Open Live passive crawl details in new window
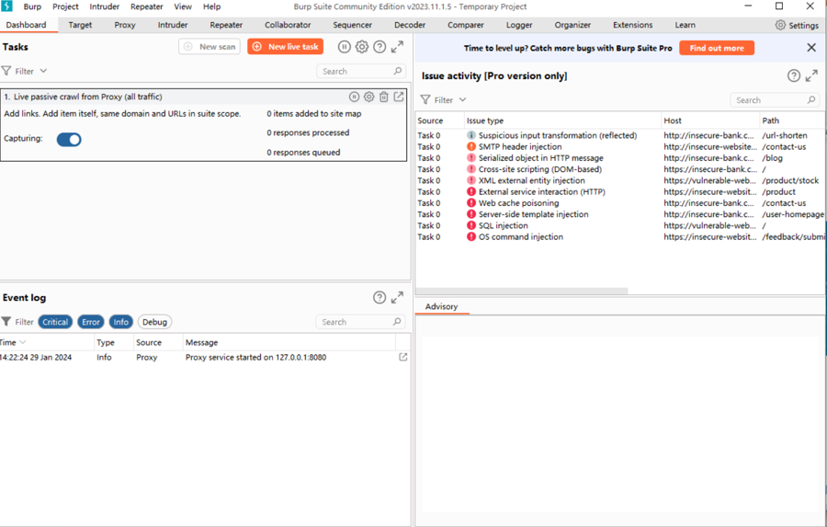 tap(399, 97)
